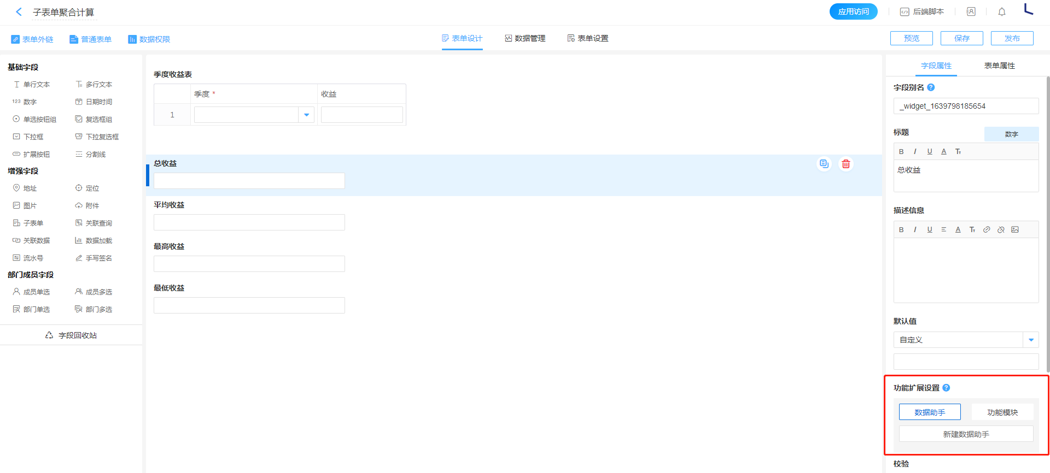1050x473 pixels.
Task: Click the back arrow beside 子表单聚合计算
Action: (x=19, y=12)
